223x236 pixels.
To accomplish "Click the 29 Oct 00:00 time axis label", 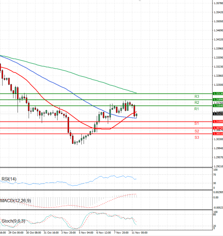I will click(x=16, y=233).
